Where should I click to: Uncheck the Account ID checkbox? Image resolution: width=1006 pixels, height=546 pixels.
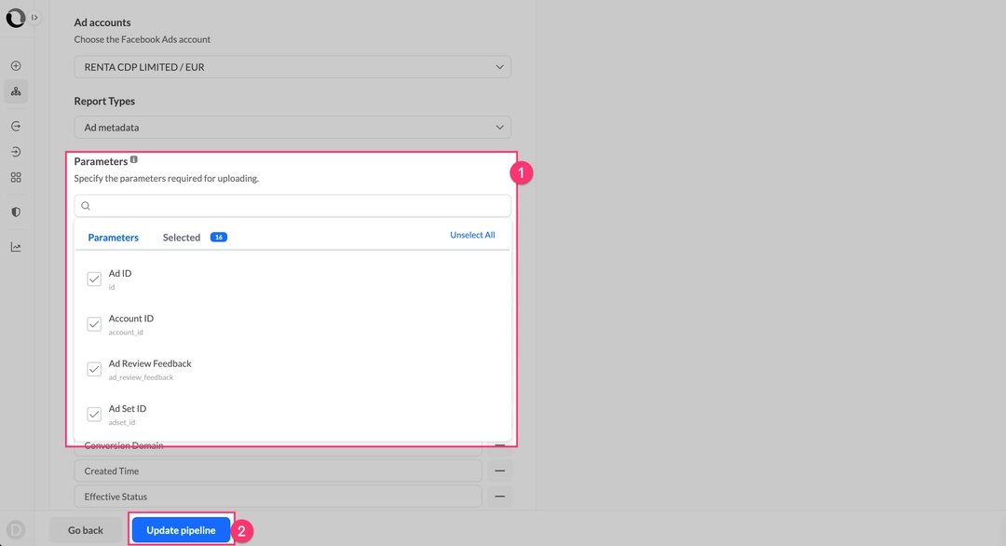click(x=94, y=324)
